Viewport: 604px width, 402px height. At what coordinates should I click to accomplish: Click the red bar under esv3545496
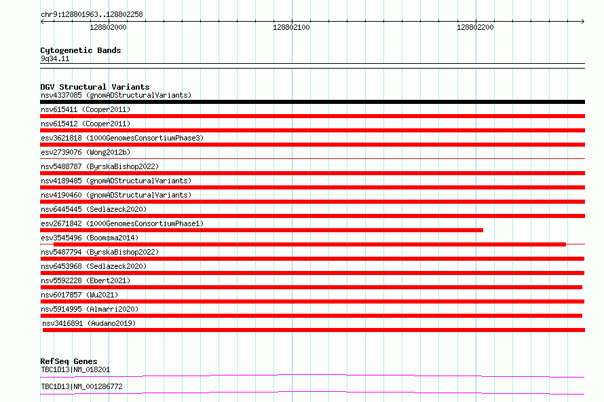pyautogui.click(x=309, y=244)
